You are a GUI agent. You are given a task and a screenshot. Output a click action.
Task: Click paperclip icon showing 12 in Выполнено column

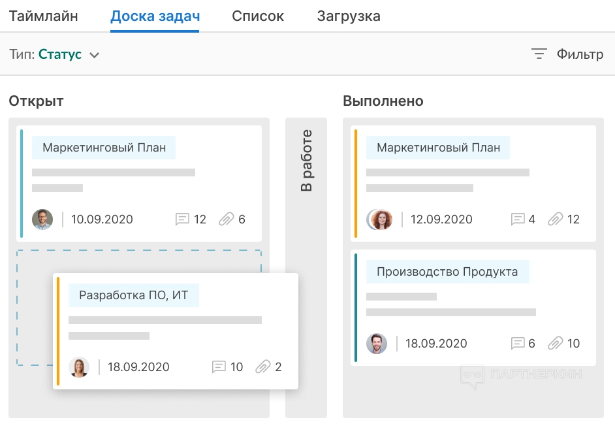click(x=555, y=220)
